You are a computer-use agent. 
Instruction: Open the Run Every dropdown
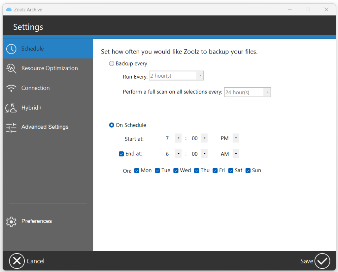click(x=200, y=75)
